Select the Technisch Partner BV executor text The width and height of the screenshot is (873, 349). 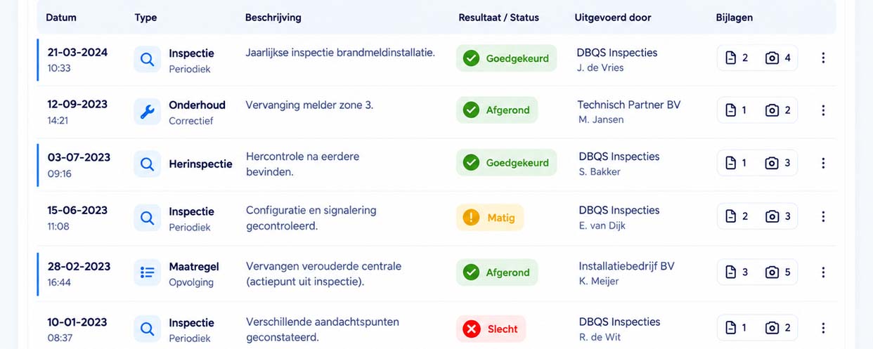tap(629, 105)
